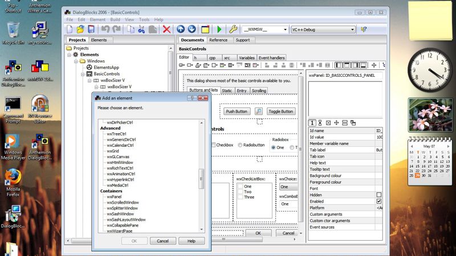Select wxRichTextCtrl in the element list
Viewport: 456px width, 256px height.
pyautogui.click(x=120, y=168)
